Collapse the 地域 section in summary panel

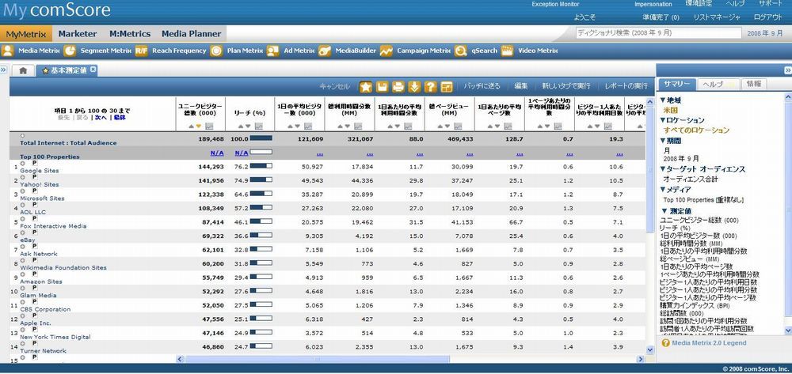662,101
